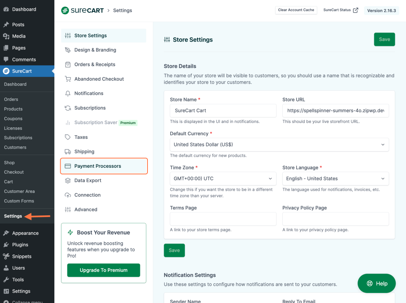Select the Orders & Receipts section

pos(94,64)
